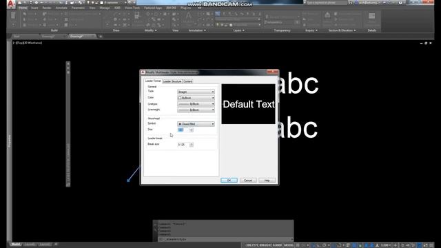This screenshot has width=441, height=248.
Task: Switch to the Content tab
Action: [187, 81]
